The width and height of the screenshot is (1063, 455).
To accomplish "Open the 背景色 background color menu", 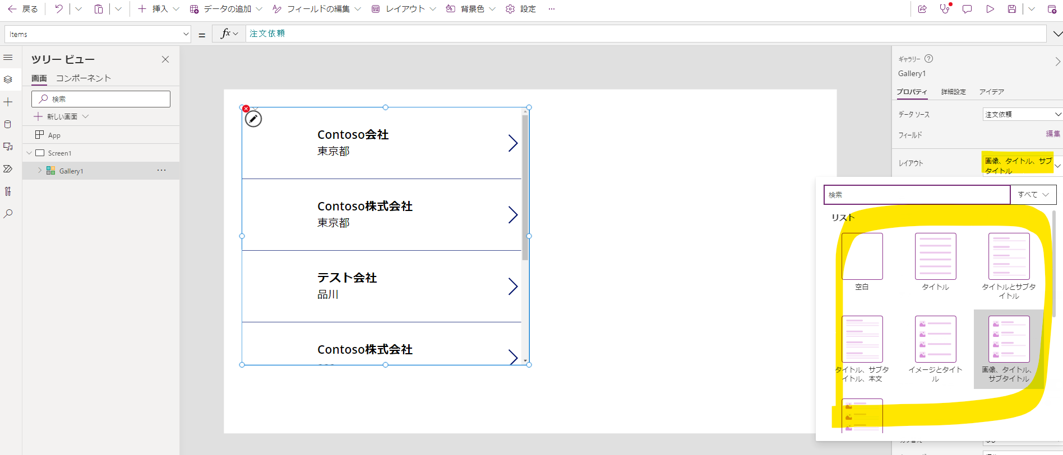I will 471,9.
